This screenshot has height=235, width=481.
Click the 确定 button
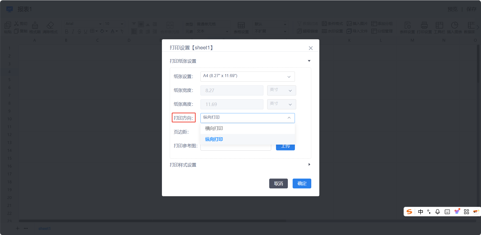302,184
